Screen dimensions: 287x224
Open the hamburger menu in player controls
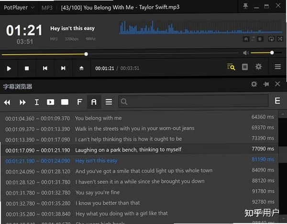coord(277,67)
